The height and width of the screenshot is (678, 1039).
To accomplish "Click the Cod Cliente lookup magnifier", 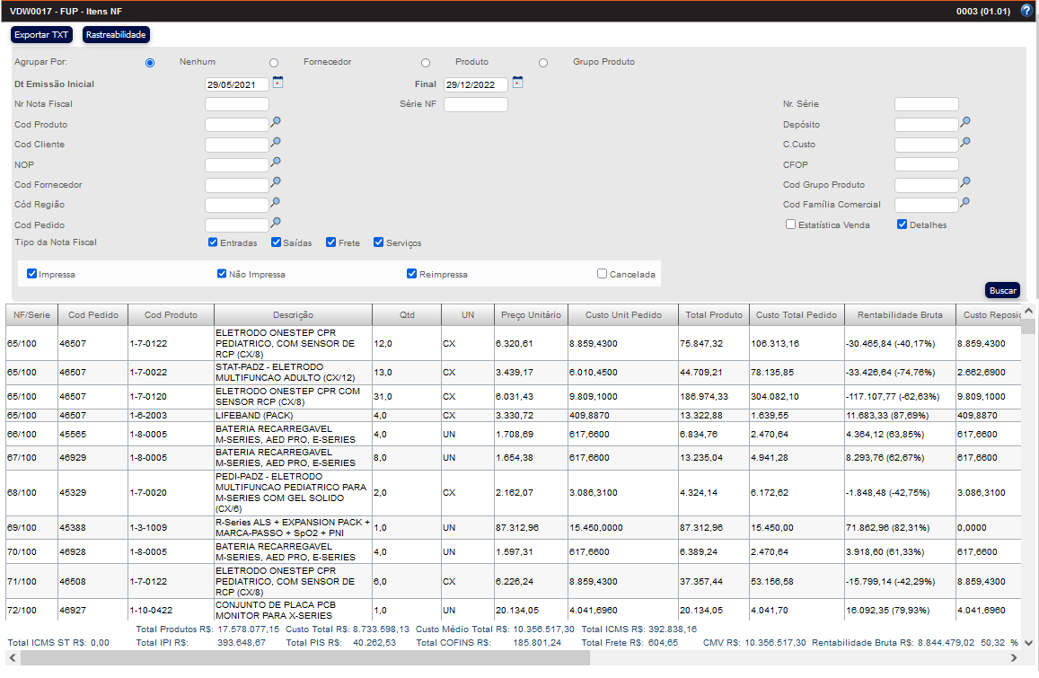I will coord(277,142).
